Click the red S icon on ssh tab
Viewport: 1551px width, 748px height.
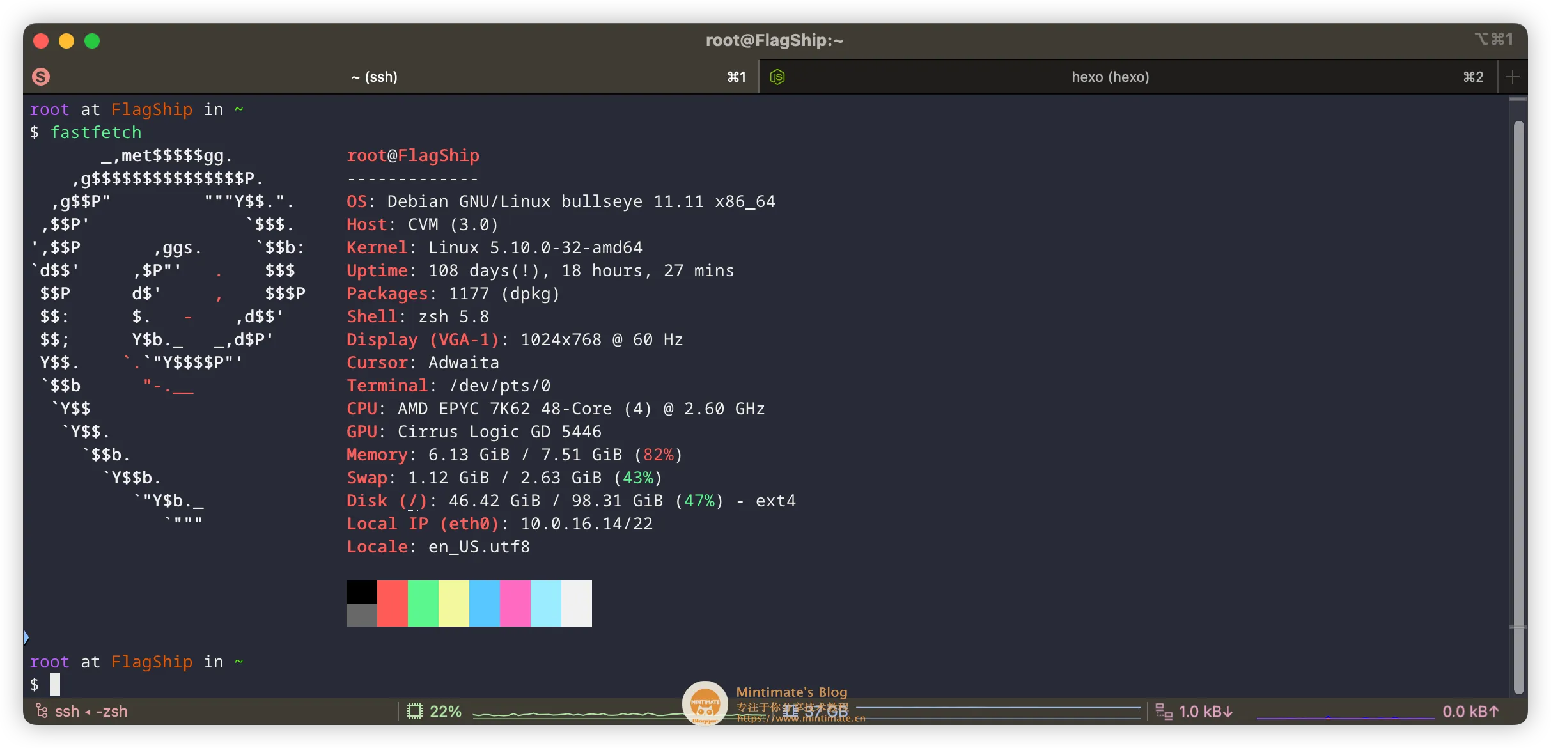click(x=41, y=77)
